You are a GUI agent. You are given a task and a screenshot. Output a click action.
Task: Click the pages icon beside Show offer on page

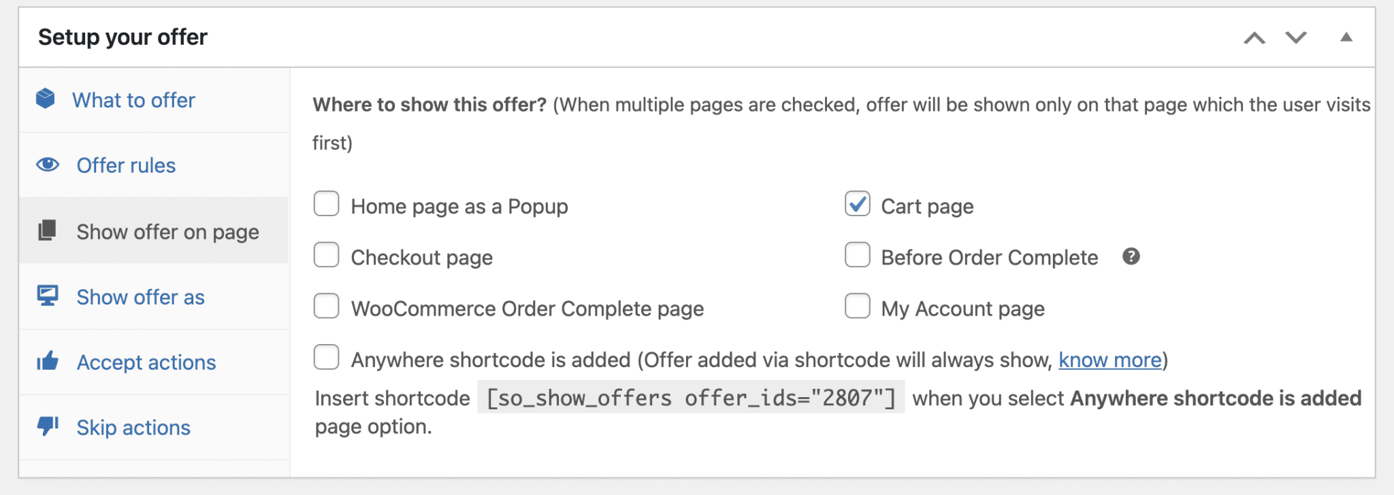[47, 231]
